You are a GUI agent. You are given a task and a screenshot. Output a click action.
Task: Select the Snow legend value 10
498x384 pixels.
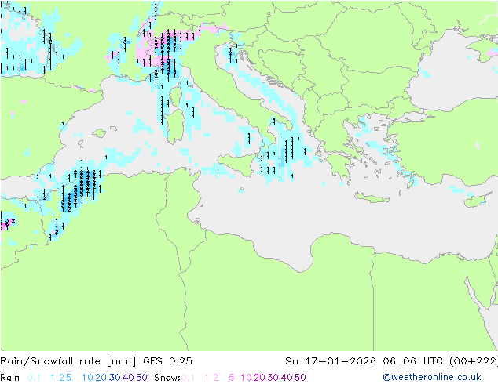coord(246,378)
